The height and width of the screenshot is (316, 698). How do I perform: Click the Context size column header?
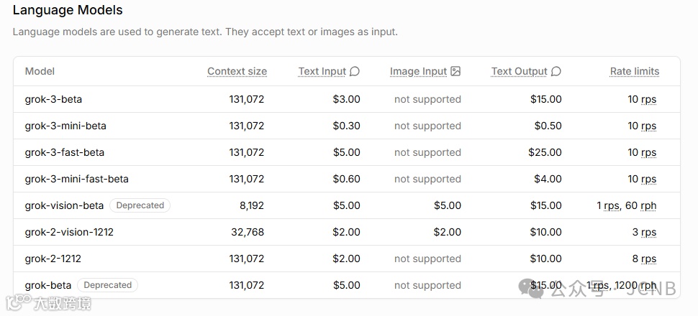(237, 71)
